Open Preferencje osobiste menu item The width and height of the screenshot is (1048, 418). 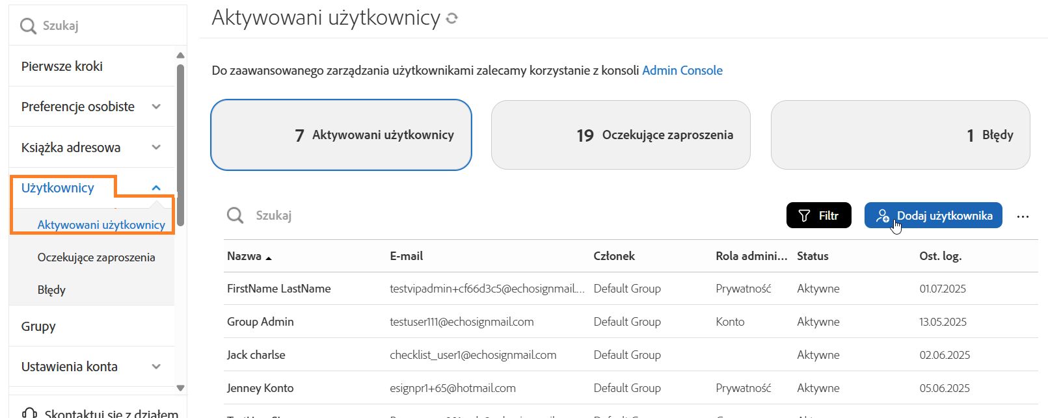(x=77, y=107)
